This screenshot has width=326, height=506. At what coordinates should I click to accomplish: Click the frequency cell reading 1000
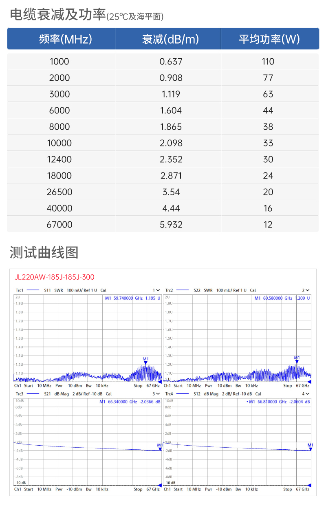[59, 62]
